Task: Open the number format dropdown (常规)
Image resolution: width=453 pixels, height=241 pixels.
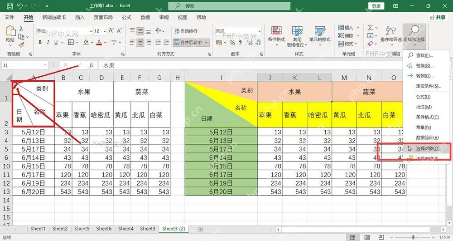Action: click(260, 31)
